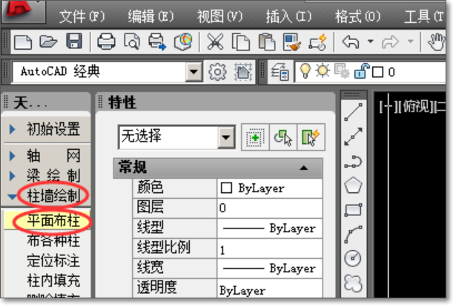
Task: Open the 视图(V) menu
Action: (x=219, y=16)
